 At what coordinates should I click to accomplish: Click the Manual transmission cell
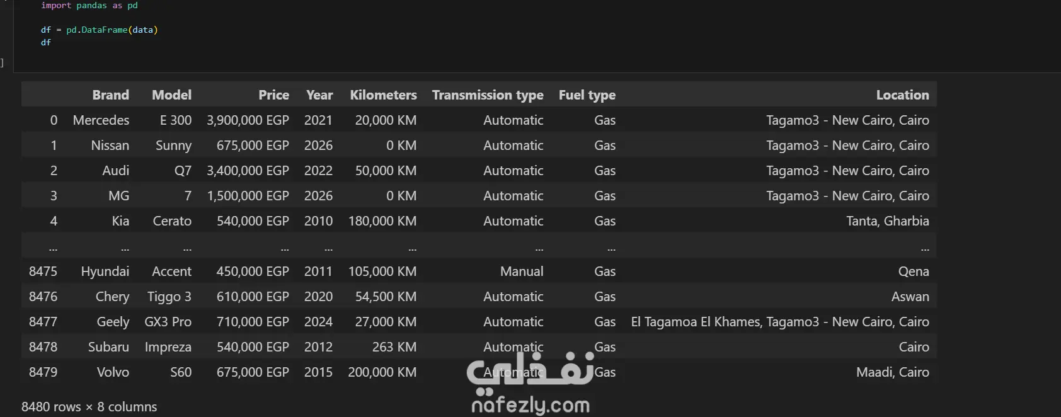click(522, 271)
